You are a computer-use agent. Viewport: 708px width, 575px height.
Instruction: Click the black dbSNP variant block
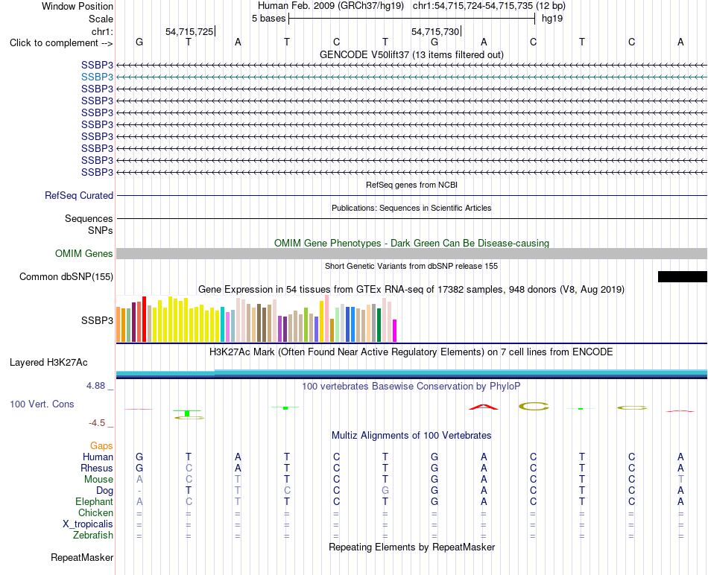682,276
